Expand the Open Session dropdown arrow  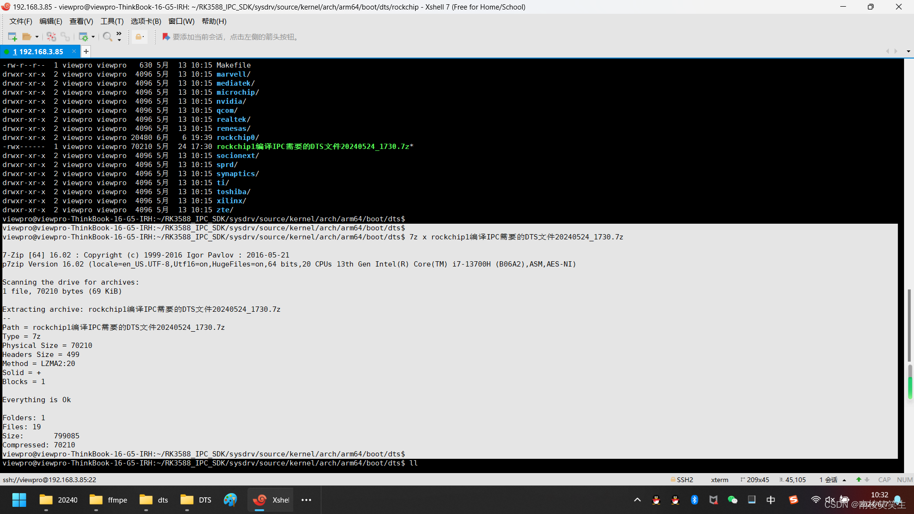click(x=37, y=37)
